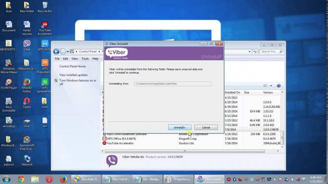Sort list by Size column header
Viewport: 328px width, 184px height.
(x=252, y=92)
